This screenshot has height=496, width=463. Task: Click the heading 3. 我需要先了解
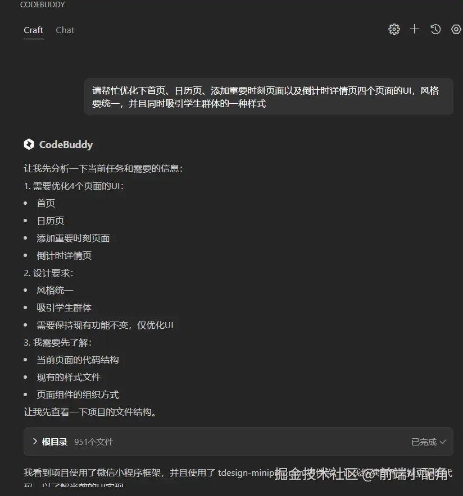click(x=58, y=342)
